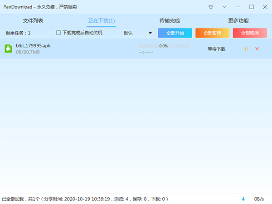The image size is (272, 204).
Task: Expand the title bar chevron menu
Action: [x=224, y=7]
